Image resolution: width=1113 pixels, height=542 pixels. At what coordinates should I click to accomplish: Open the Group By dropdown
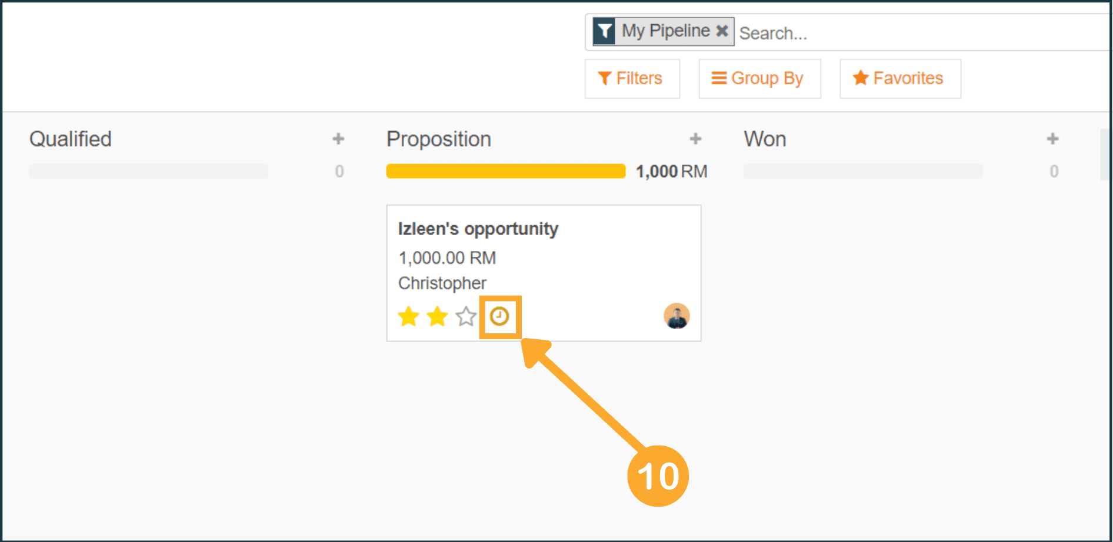[x=759, y=78]
